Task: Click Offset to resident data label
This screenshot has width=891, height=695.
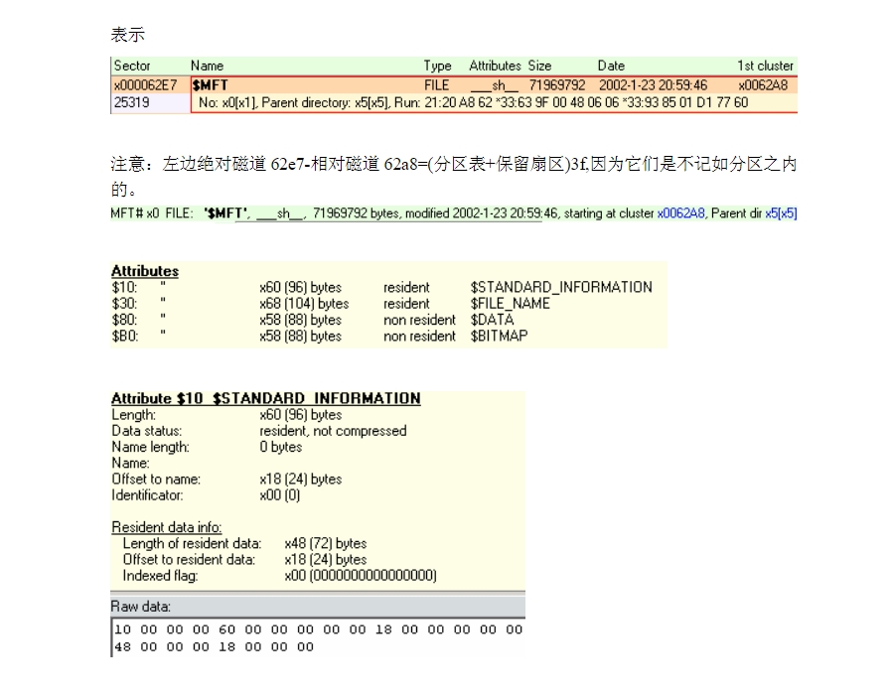Action: pyautogui.click(x=189, y=560)
